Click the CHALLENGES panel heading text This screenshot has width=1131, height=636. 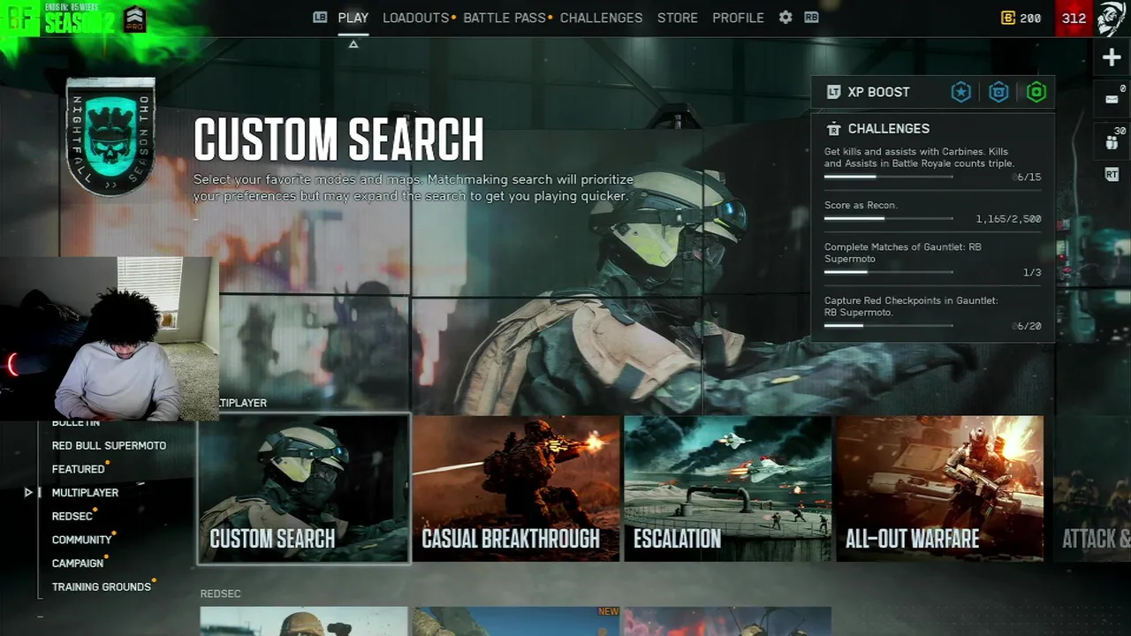tap(889, 129)
